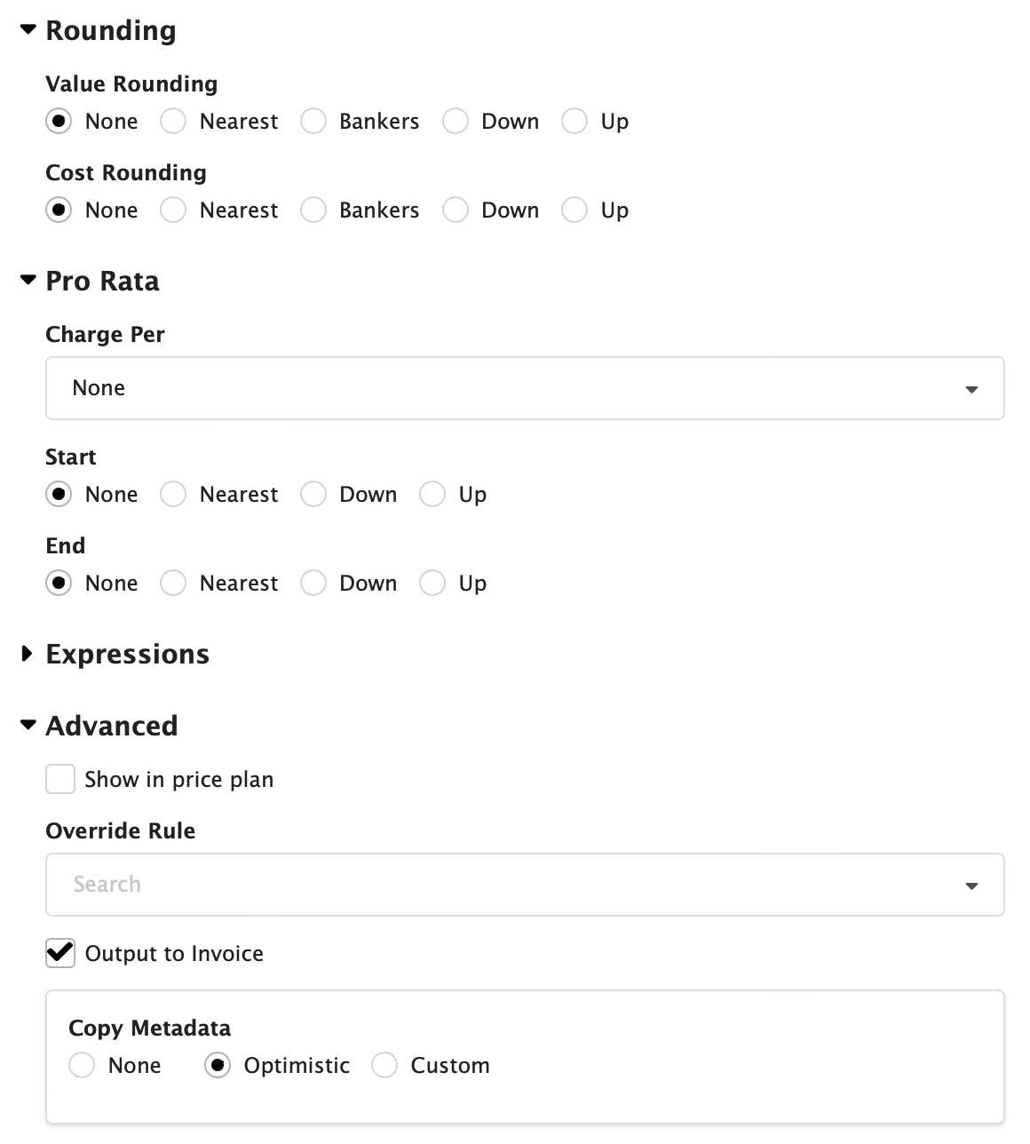Select Down for Cost Rounding

click(x=455, y=211)
